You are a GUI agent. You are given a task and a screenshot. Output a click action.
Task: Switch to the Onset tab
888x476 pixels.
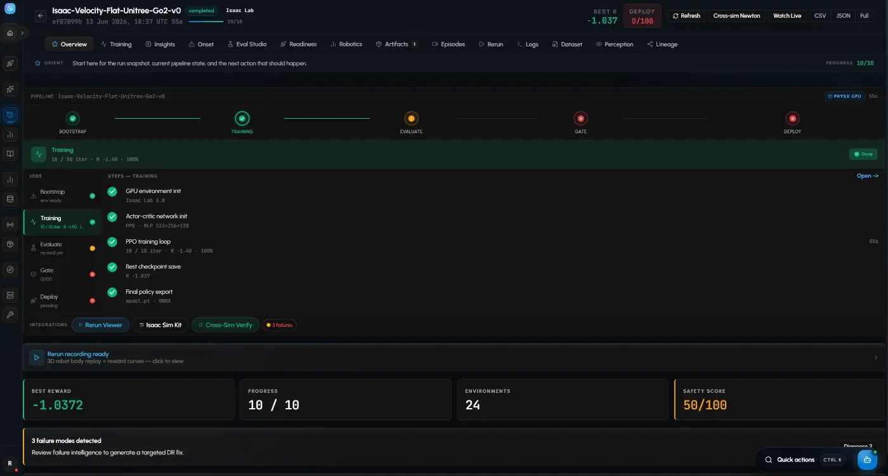coord(201,44)
